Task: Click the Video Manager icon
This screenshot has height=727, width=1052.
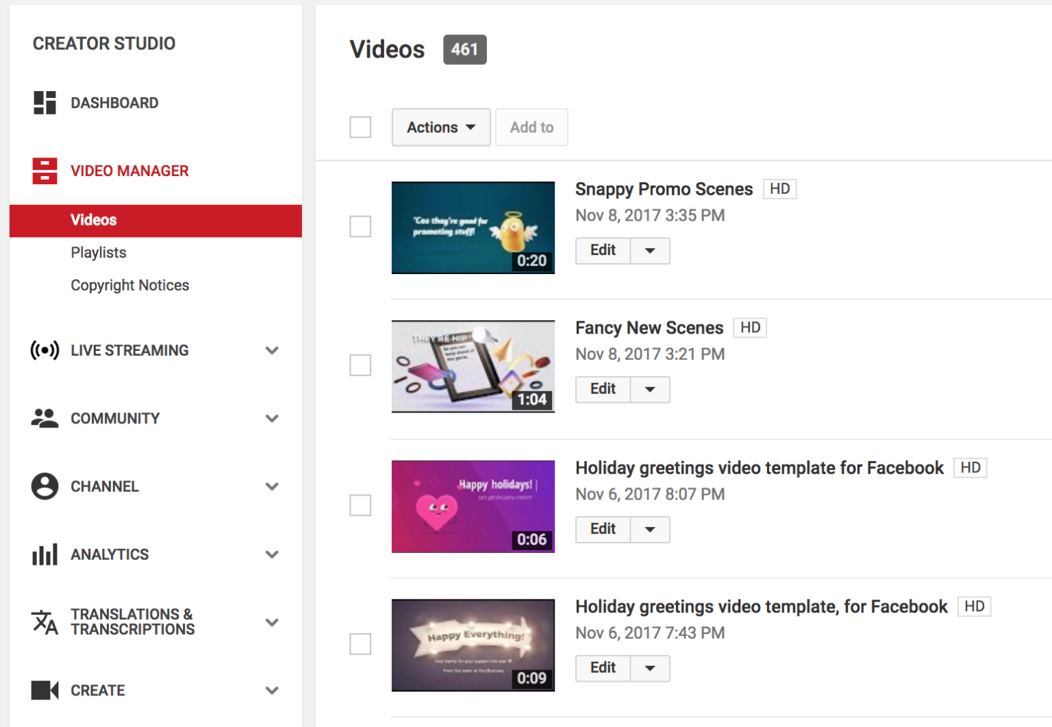Action: (45, 171)
